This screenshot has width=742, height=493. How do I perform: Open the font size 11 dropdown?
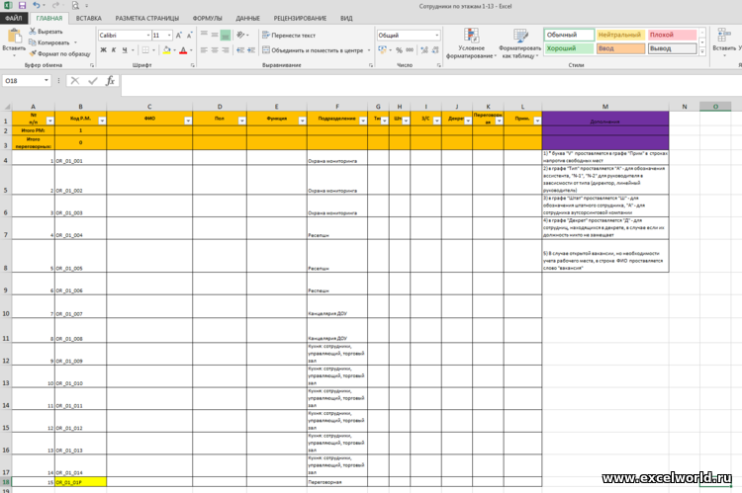point(169,36)
